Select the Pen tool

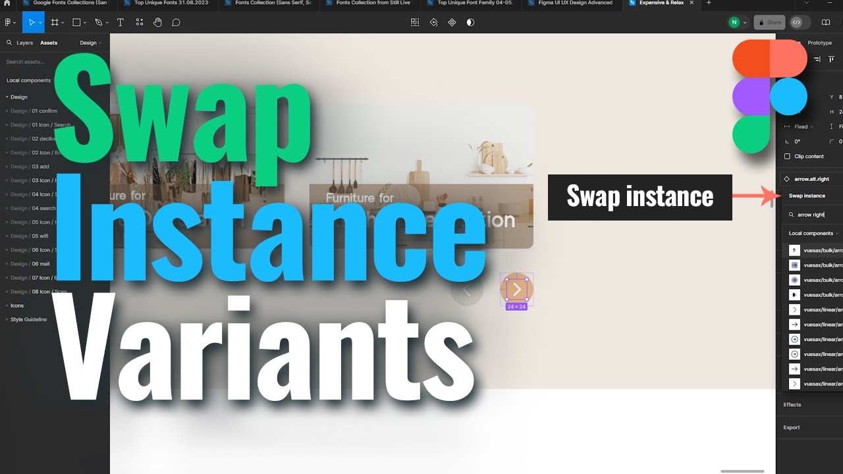[97, 22]
